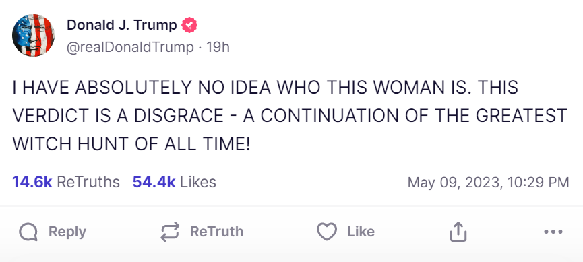583x262 pixels.
Task: Click the ReTruths word beside 14.6k
Action: 88,182
